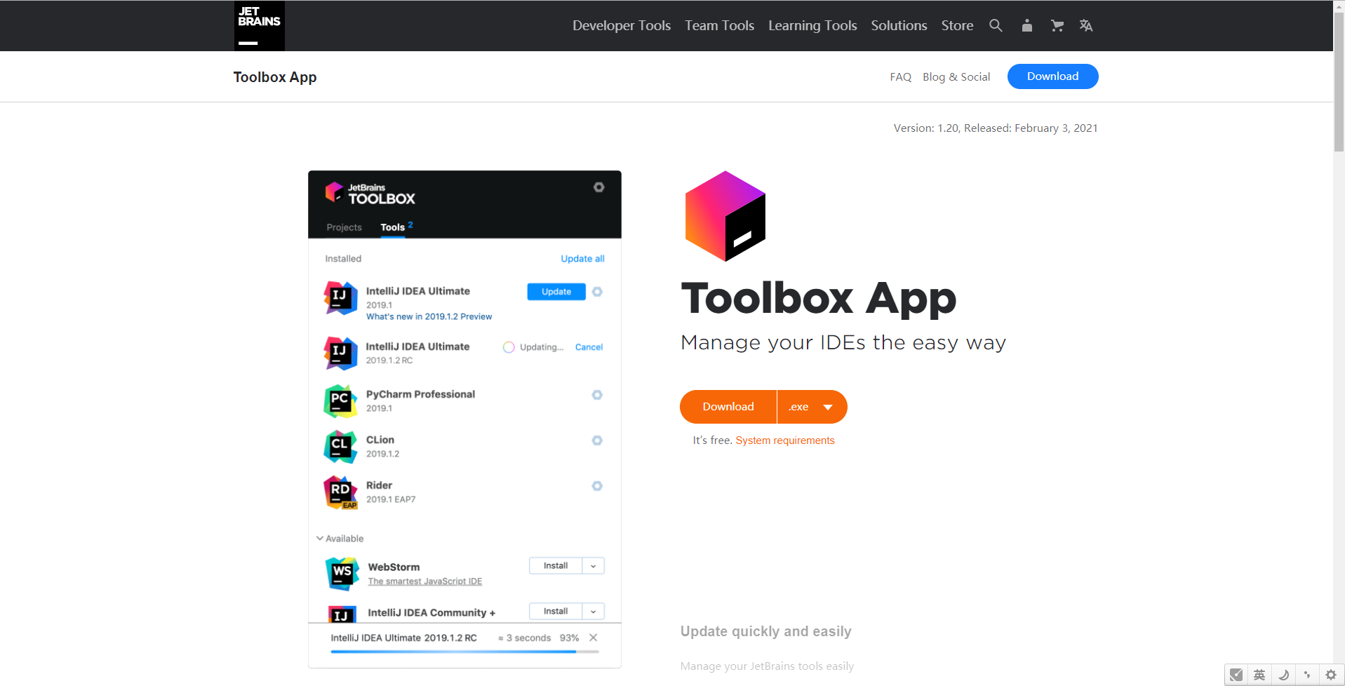The width and height of the screenshot is (1345, 686).
Task: Open the Learning Tools menu
Action: click(812, 26)
